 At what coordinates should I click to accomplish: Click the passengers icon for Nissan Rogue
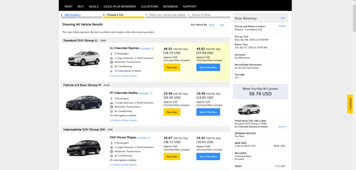click(111, 143)
